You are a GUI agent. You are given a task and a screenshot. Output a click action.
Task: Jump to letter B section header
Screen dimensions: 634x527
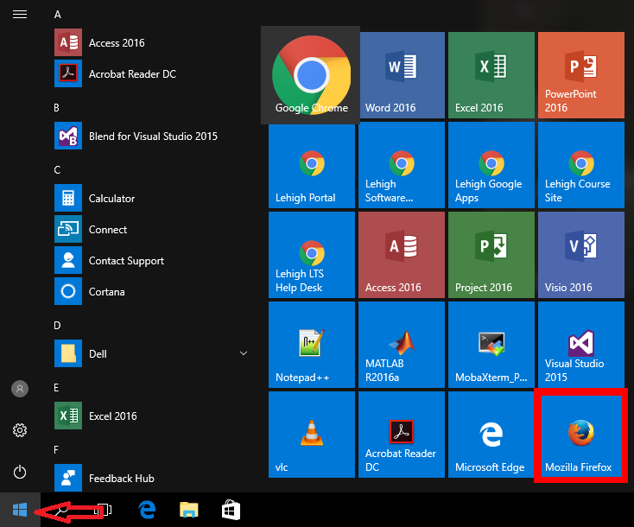tap(57, 108)
